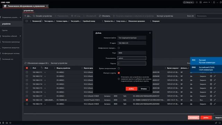Expand the 'Управление устройс...' sidebar arrow
This screenshot has height=125, width=222.
(20, 17)
